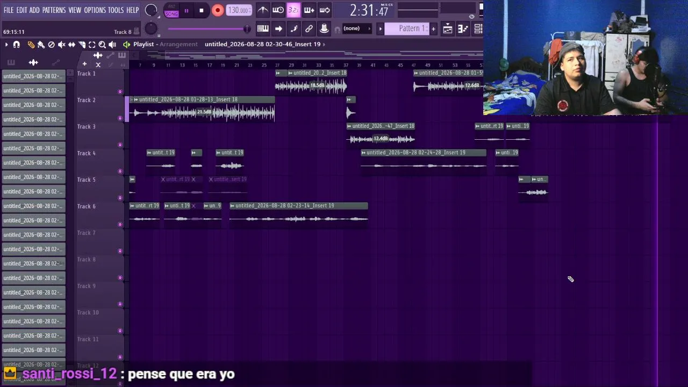Toggle the link (chain) button
Image resolution: width=688 pixels, height=387 pixels.
pos(309,28)
